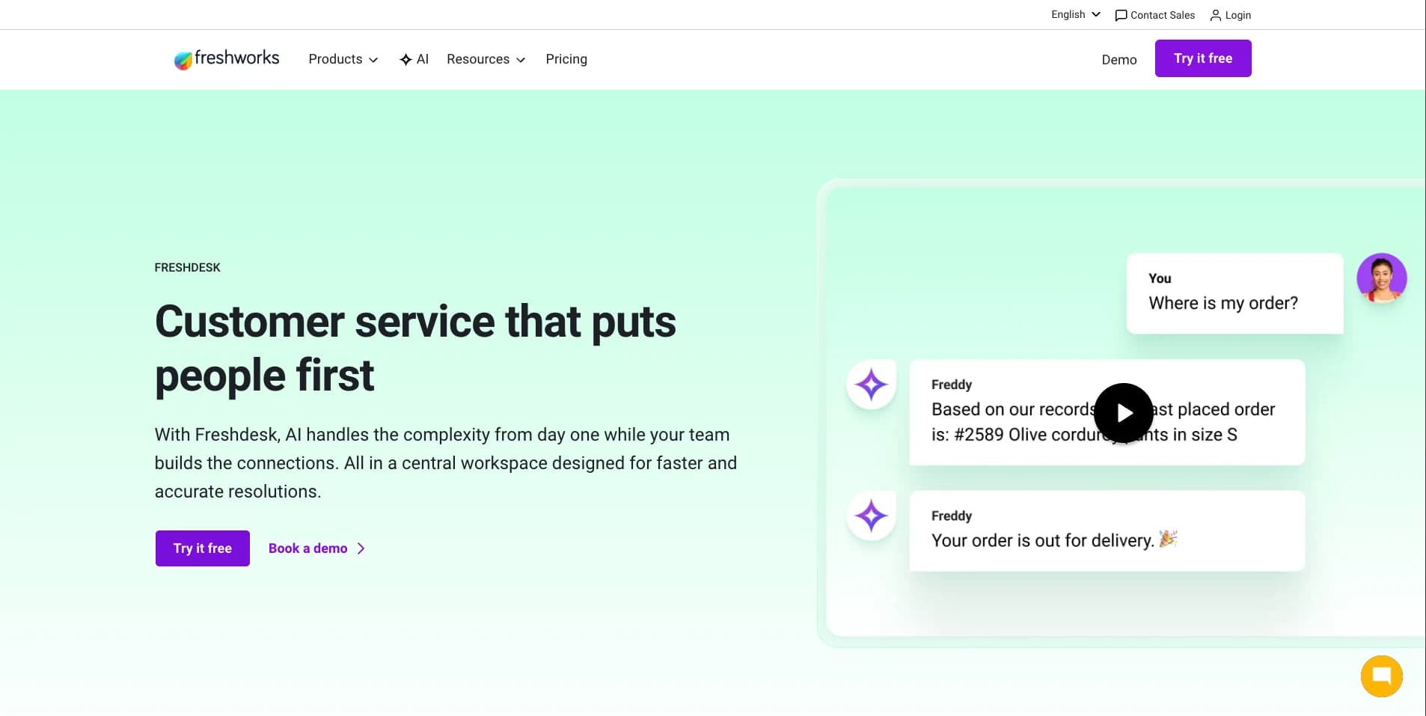Screen dimensions: 1426x716
Task: Open the English language selector
Action: click(x=1076, y=14)
